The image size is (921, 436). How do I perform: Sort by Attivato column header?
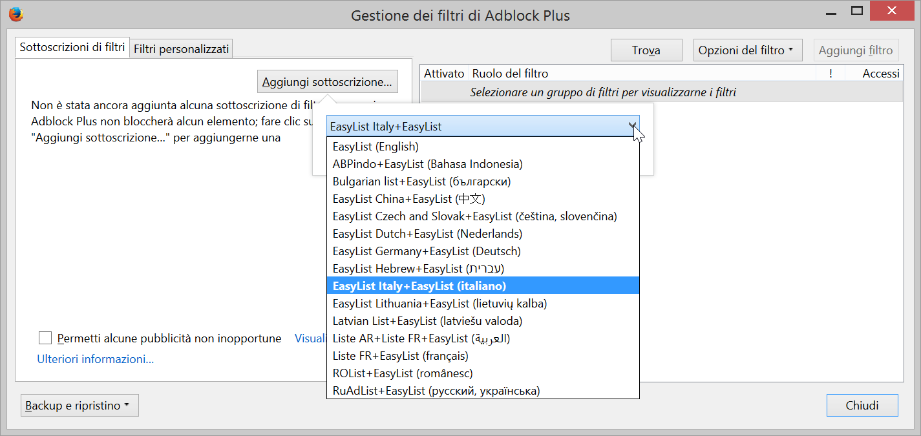[x=444, y=74]
